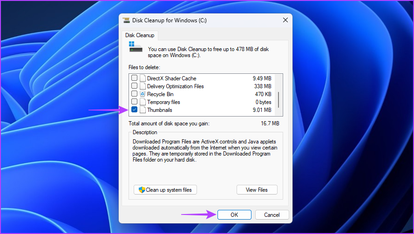Click the shield icon on Clean up system files
The image size is (414, 234).
click(142, 190)
